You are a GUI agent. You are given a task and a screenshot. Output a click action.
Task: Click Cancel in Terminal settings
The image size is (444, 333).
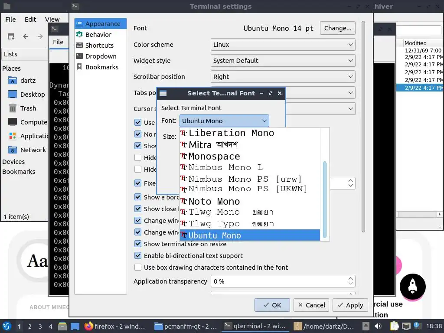[311, 305]
